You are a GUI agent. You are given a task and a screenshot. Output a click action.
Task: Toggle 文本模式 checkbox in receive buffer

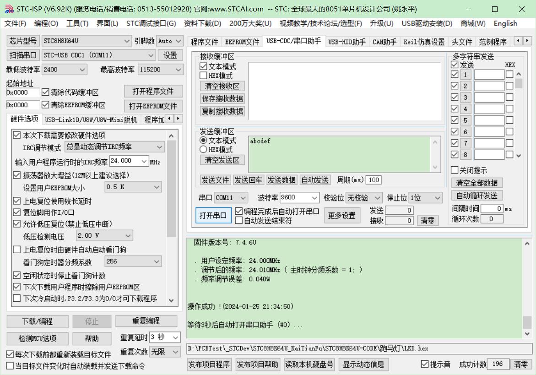[203, 66]
